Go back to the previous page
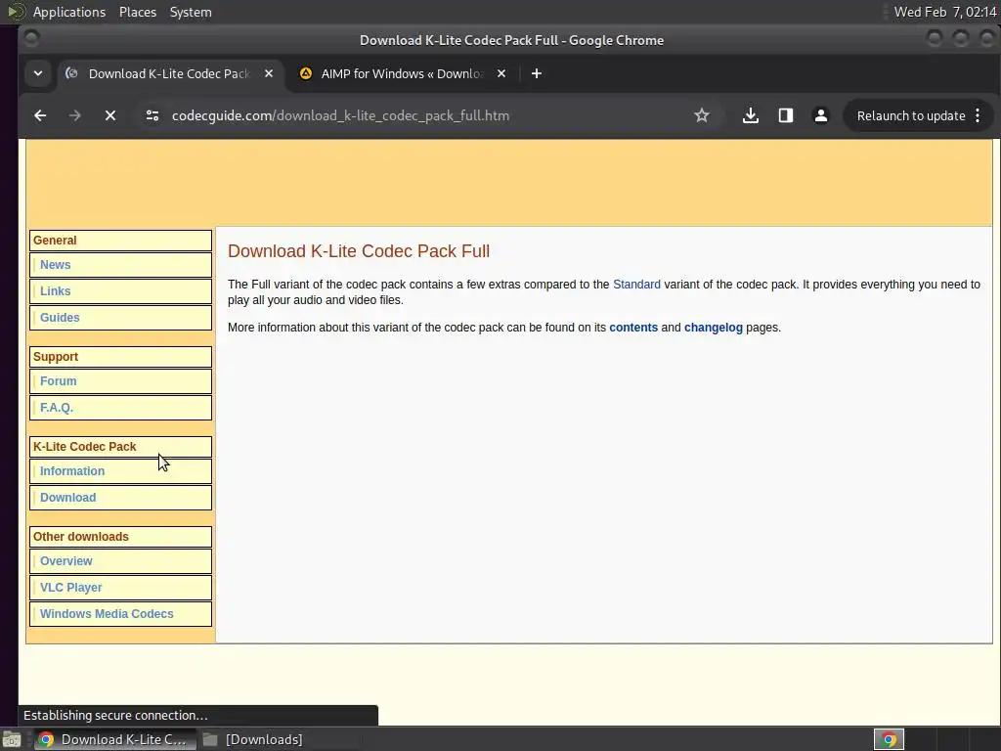Image resolution: width=1001 pixels, height=751 pixels. coord(40,115)
